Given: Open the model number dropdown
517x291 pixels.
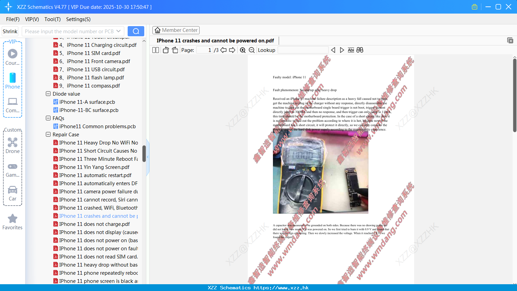Looking at the screenshot, I should point(118,31).
